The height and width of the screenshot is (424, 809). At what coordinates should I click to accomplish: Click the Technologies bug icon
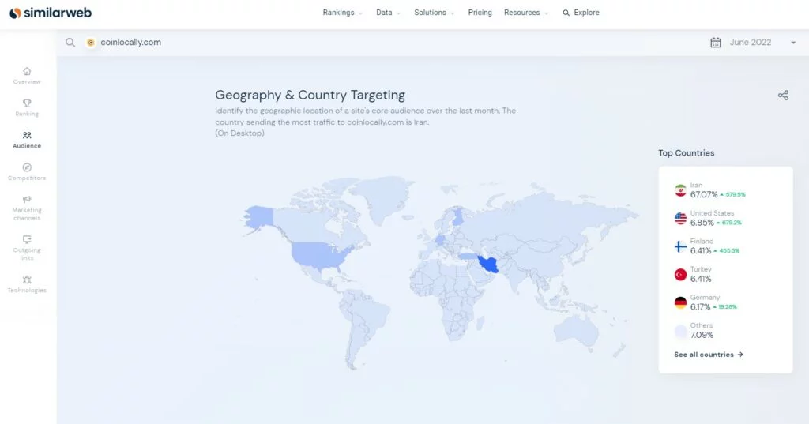pos(27,280)
